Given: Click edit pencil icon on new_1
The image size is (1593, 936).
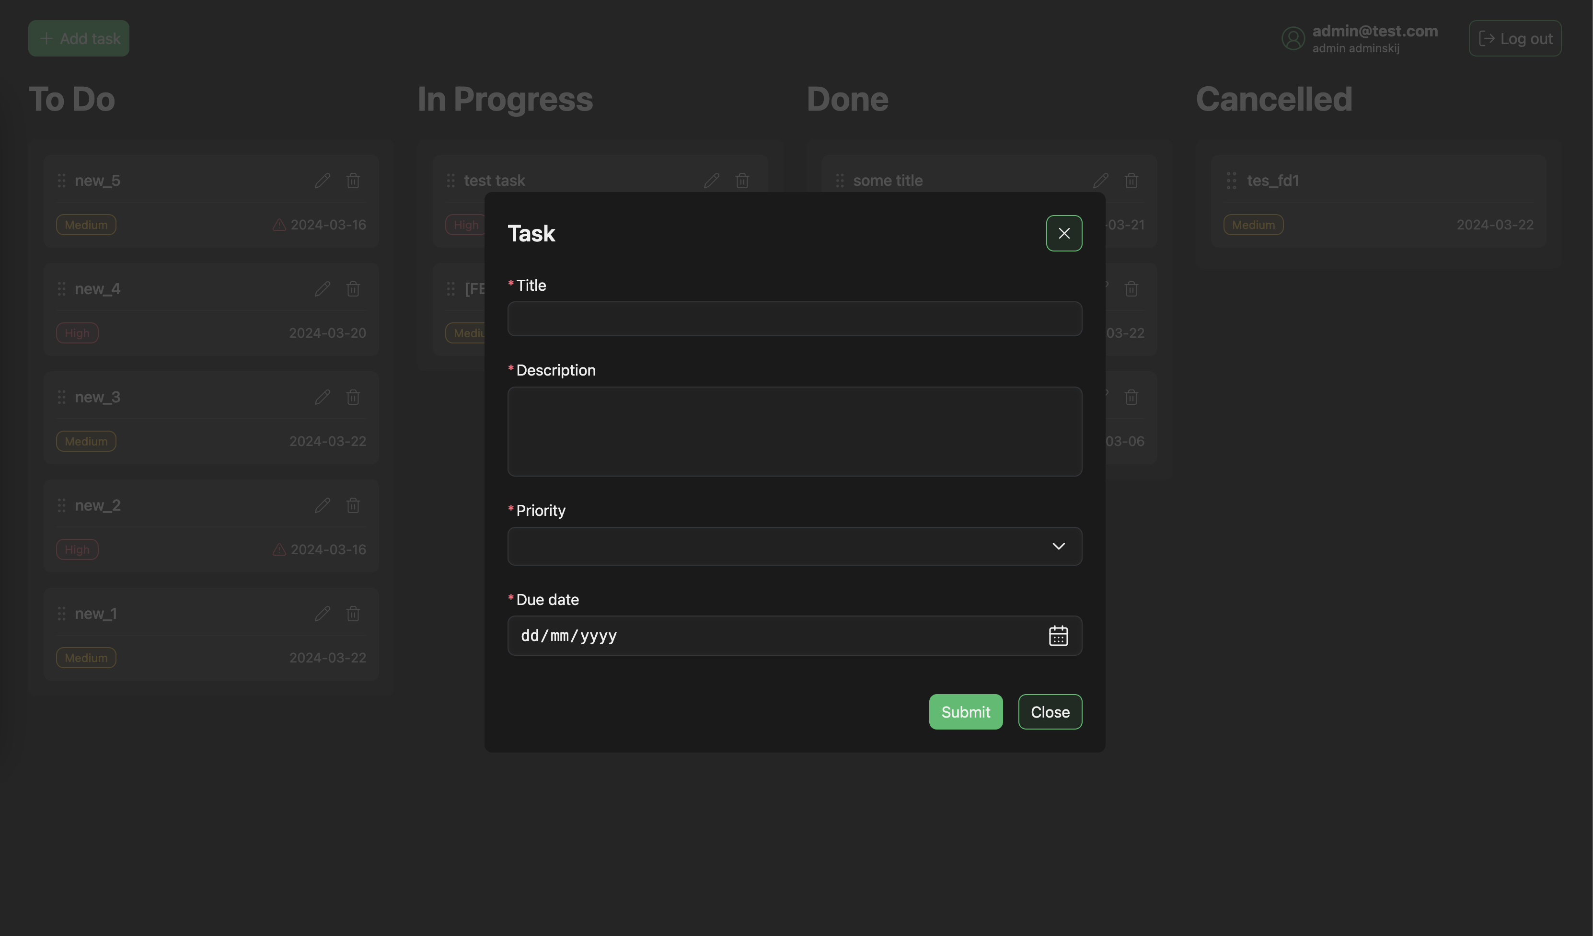Looking at the screenshot, I should (323, 614).
